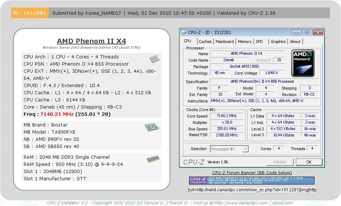
Task: Click the Name AMD Phenom II X4 field
Action: click(x=247, y=53)
